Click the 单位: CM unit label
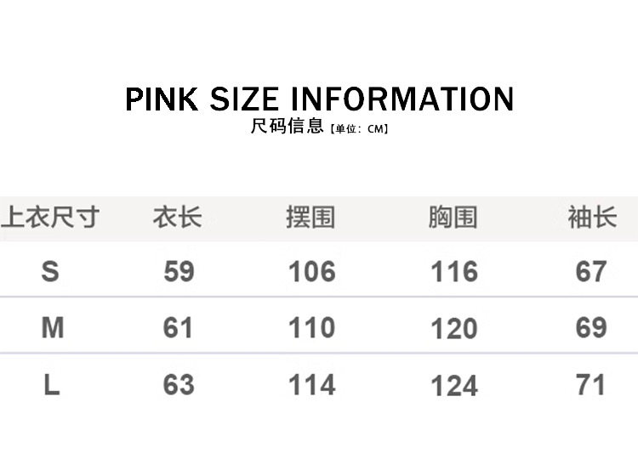 [x=359, y=129]
